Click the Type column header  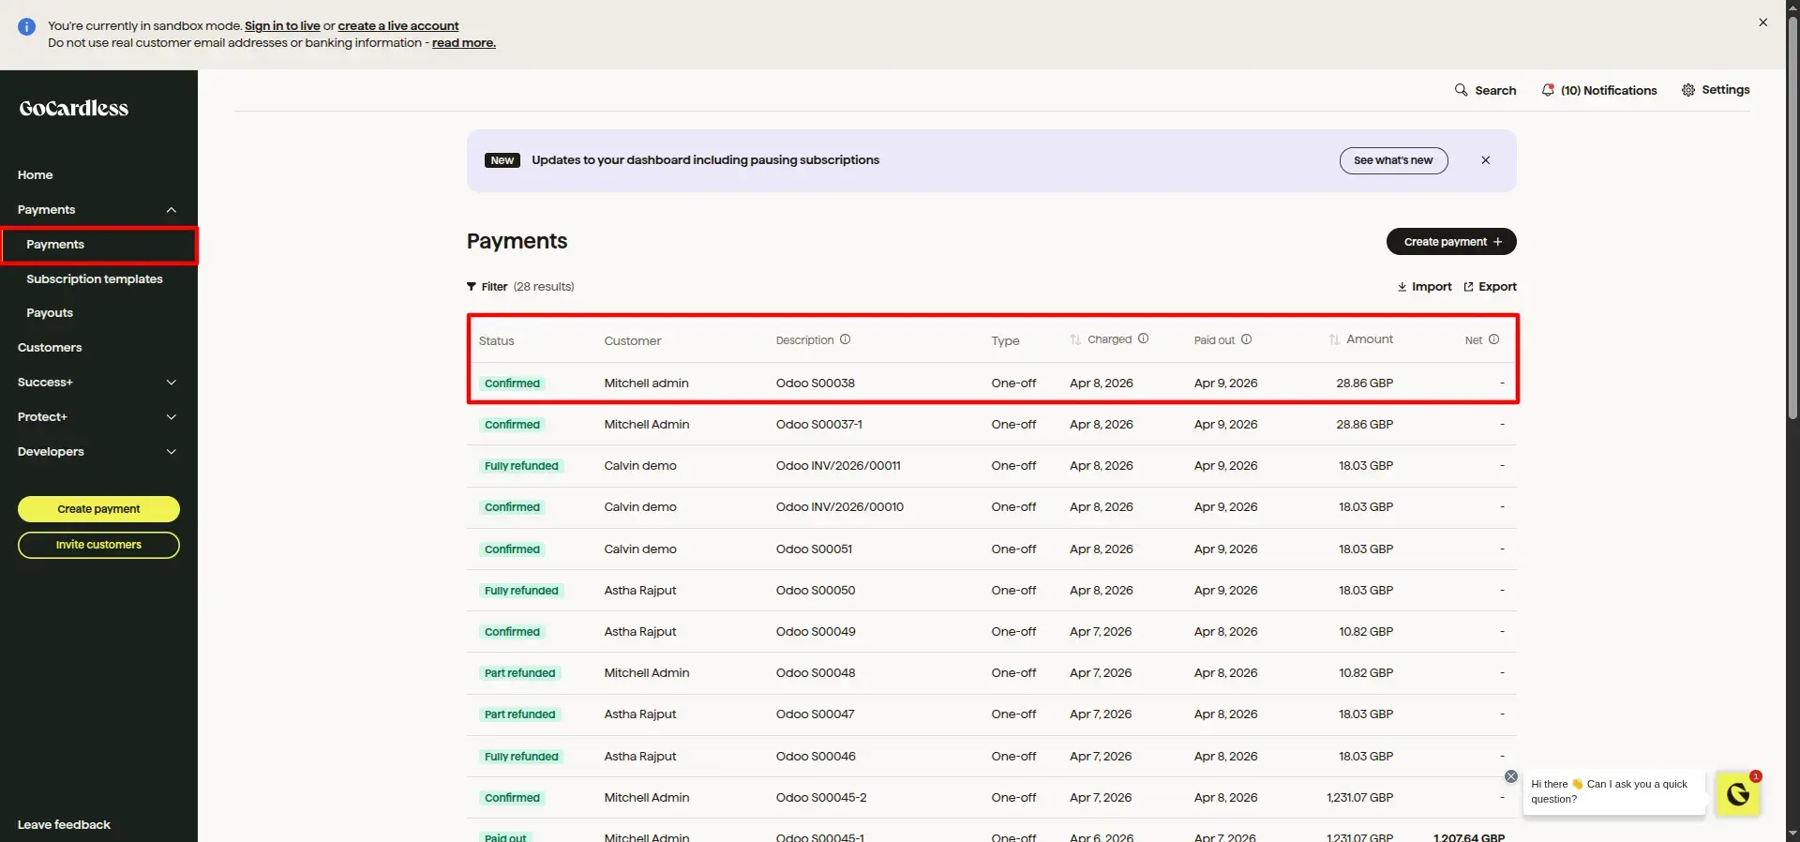tap(1005, 341)
